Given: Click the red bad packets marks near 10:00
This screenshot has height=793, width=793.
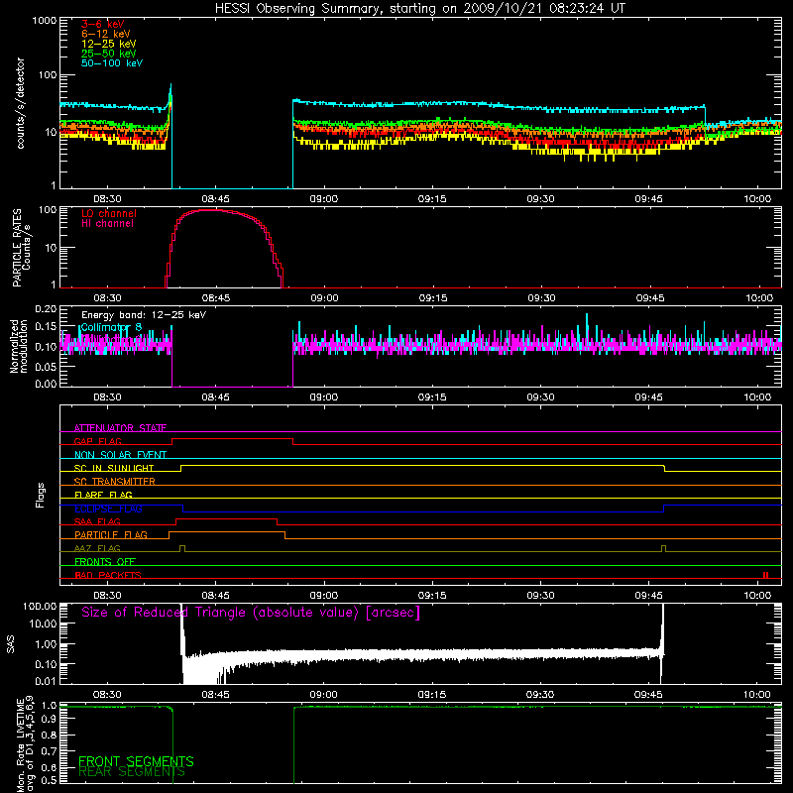Looking at the screenshot, I should tap(765, 575).
